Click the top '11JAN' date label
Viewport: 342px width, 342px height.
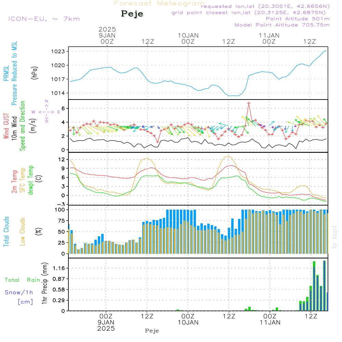click(x=269, y=35)
